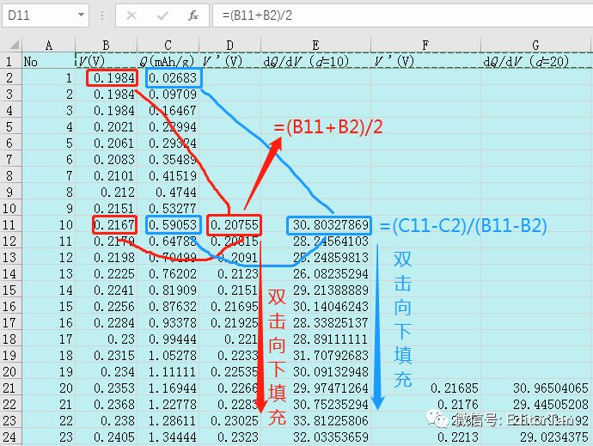Click the dQ/dV (d=20) header cell
593x446 pixels.
coord(536,61)
